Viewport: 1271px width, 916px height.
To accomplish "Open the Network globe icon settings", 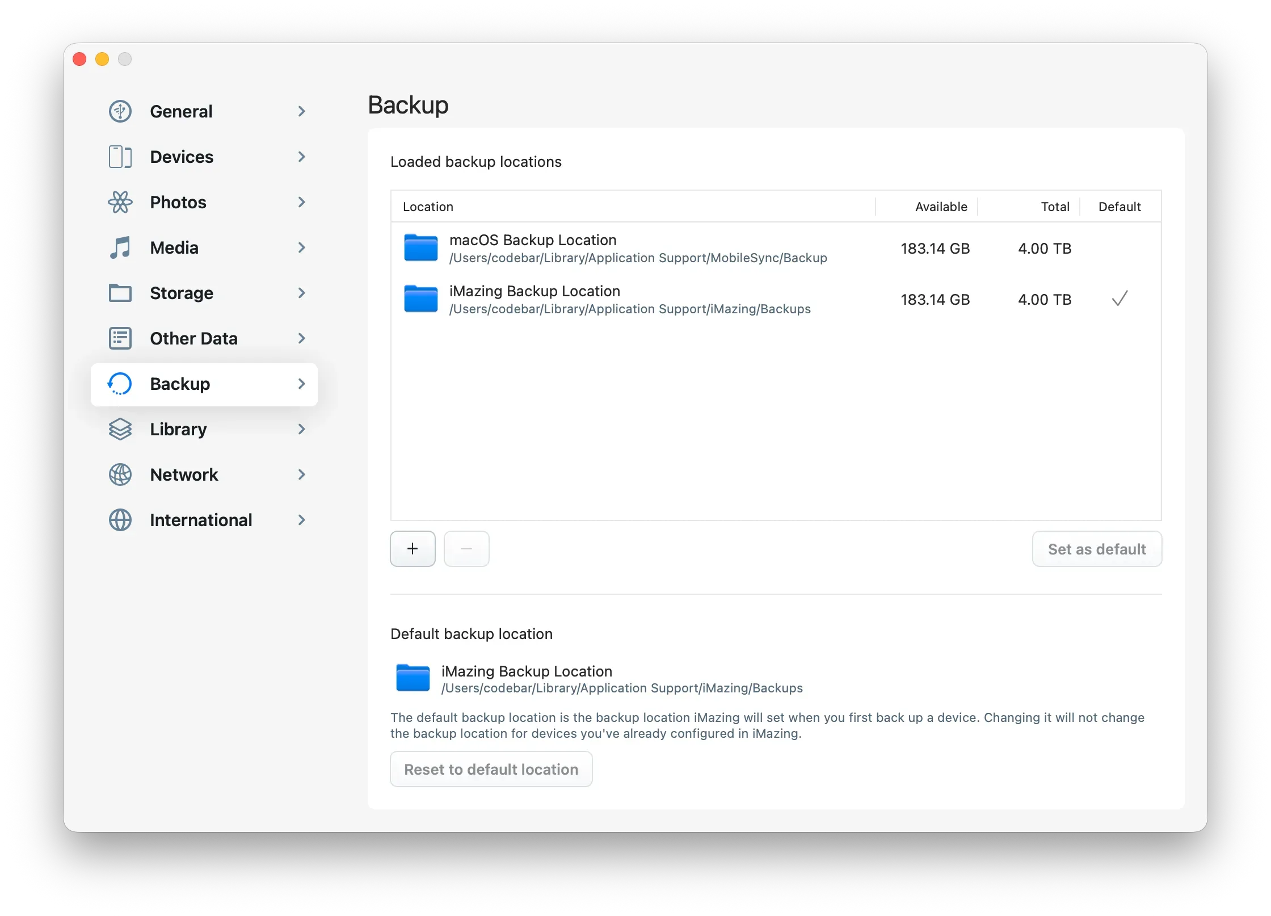I will pos(120,474).
